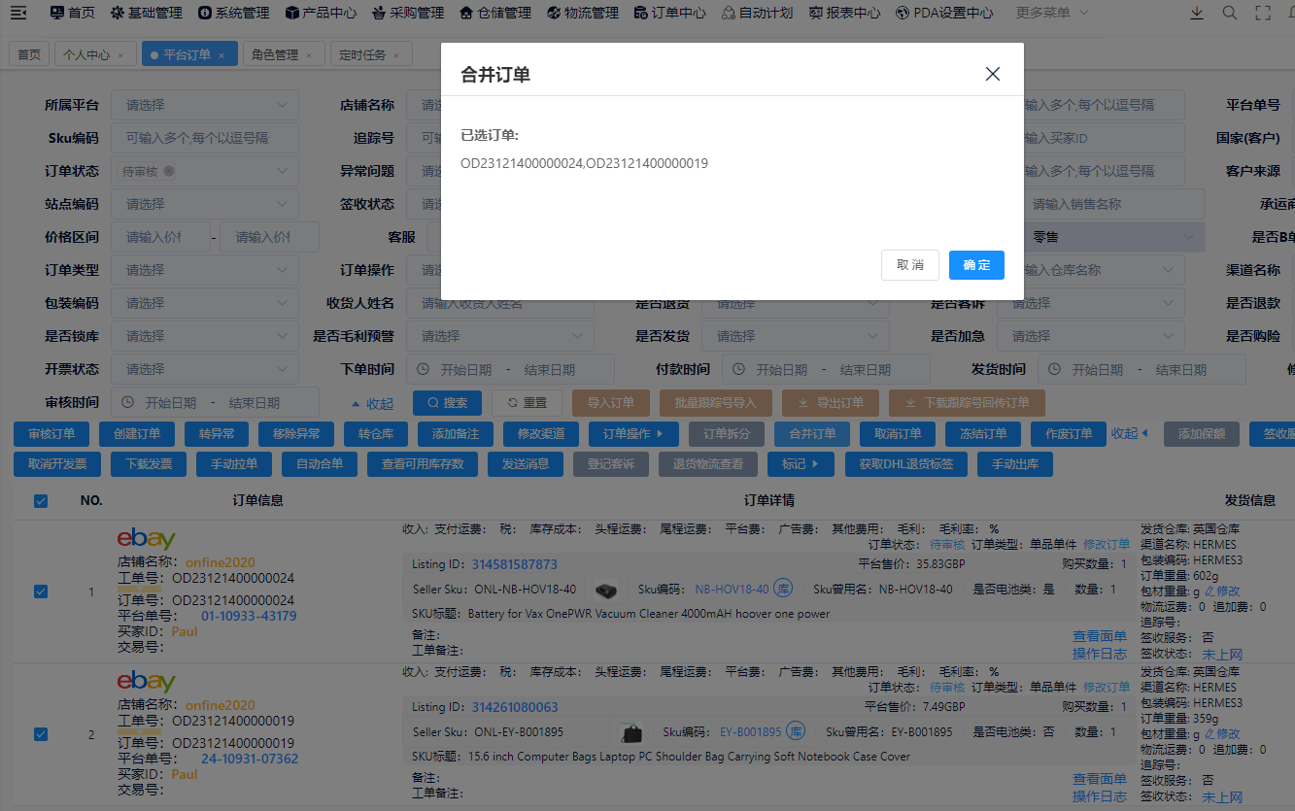Uncheck order OD23121400000024 in row one
The height and width of the screenshot is (811, 1295).
coord(40,591)
